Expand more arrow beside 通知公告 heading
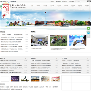The width and height of the screenshot is (91, 91). 26,58
